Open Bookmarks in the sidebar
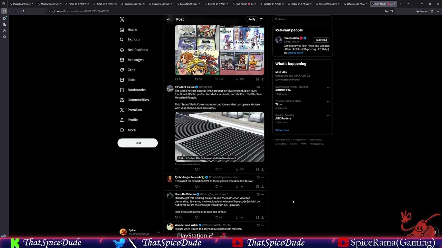The image size is (442, 248). [133, 90]
